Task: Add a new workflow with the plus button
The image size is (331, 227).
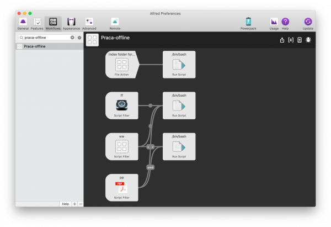Action: (x=74, y=204)
